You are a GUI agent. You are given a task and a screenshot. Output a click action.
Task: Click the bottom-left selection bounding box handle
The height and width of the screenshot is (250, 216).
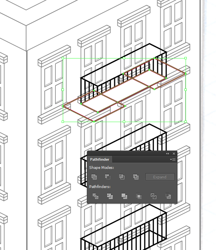(63, 122)
